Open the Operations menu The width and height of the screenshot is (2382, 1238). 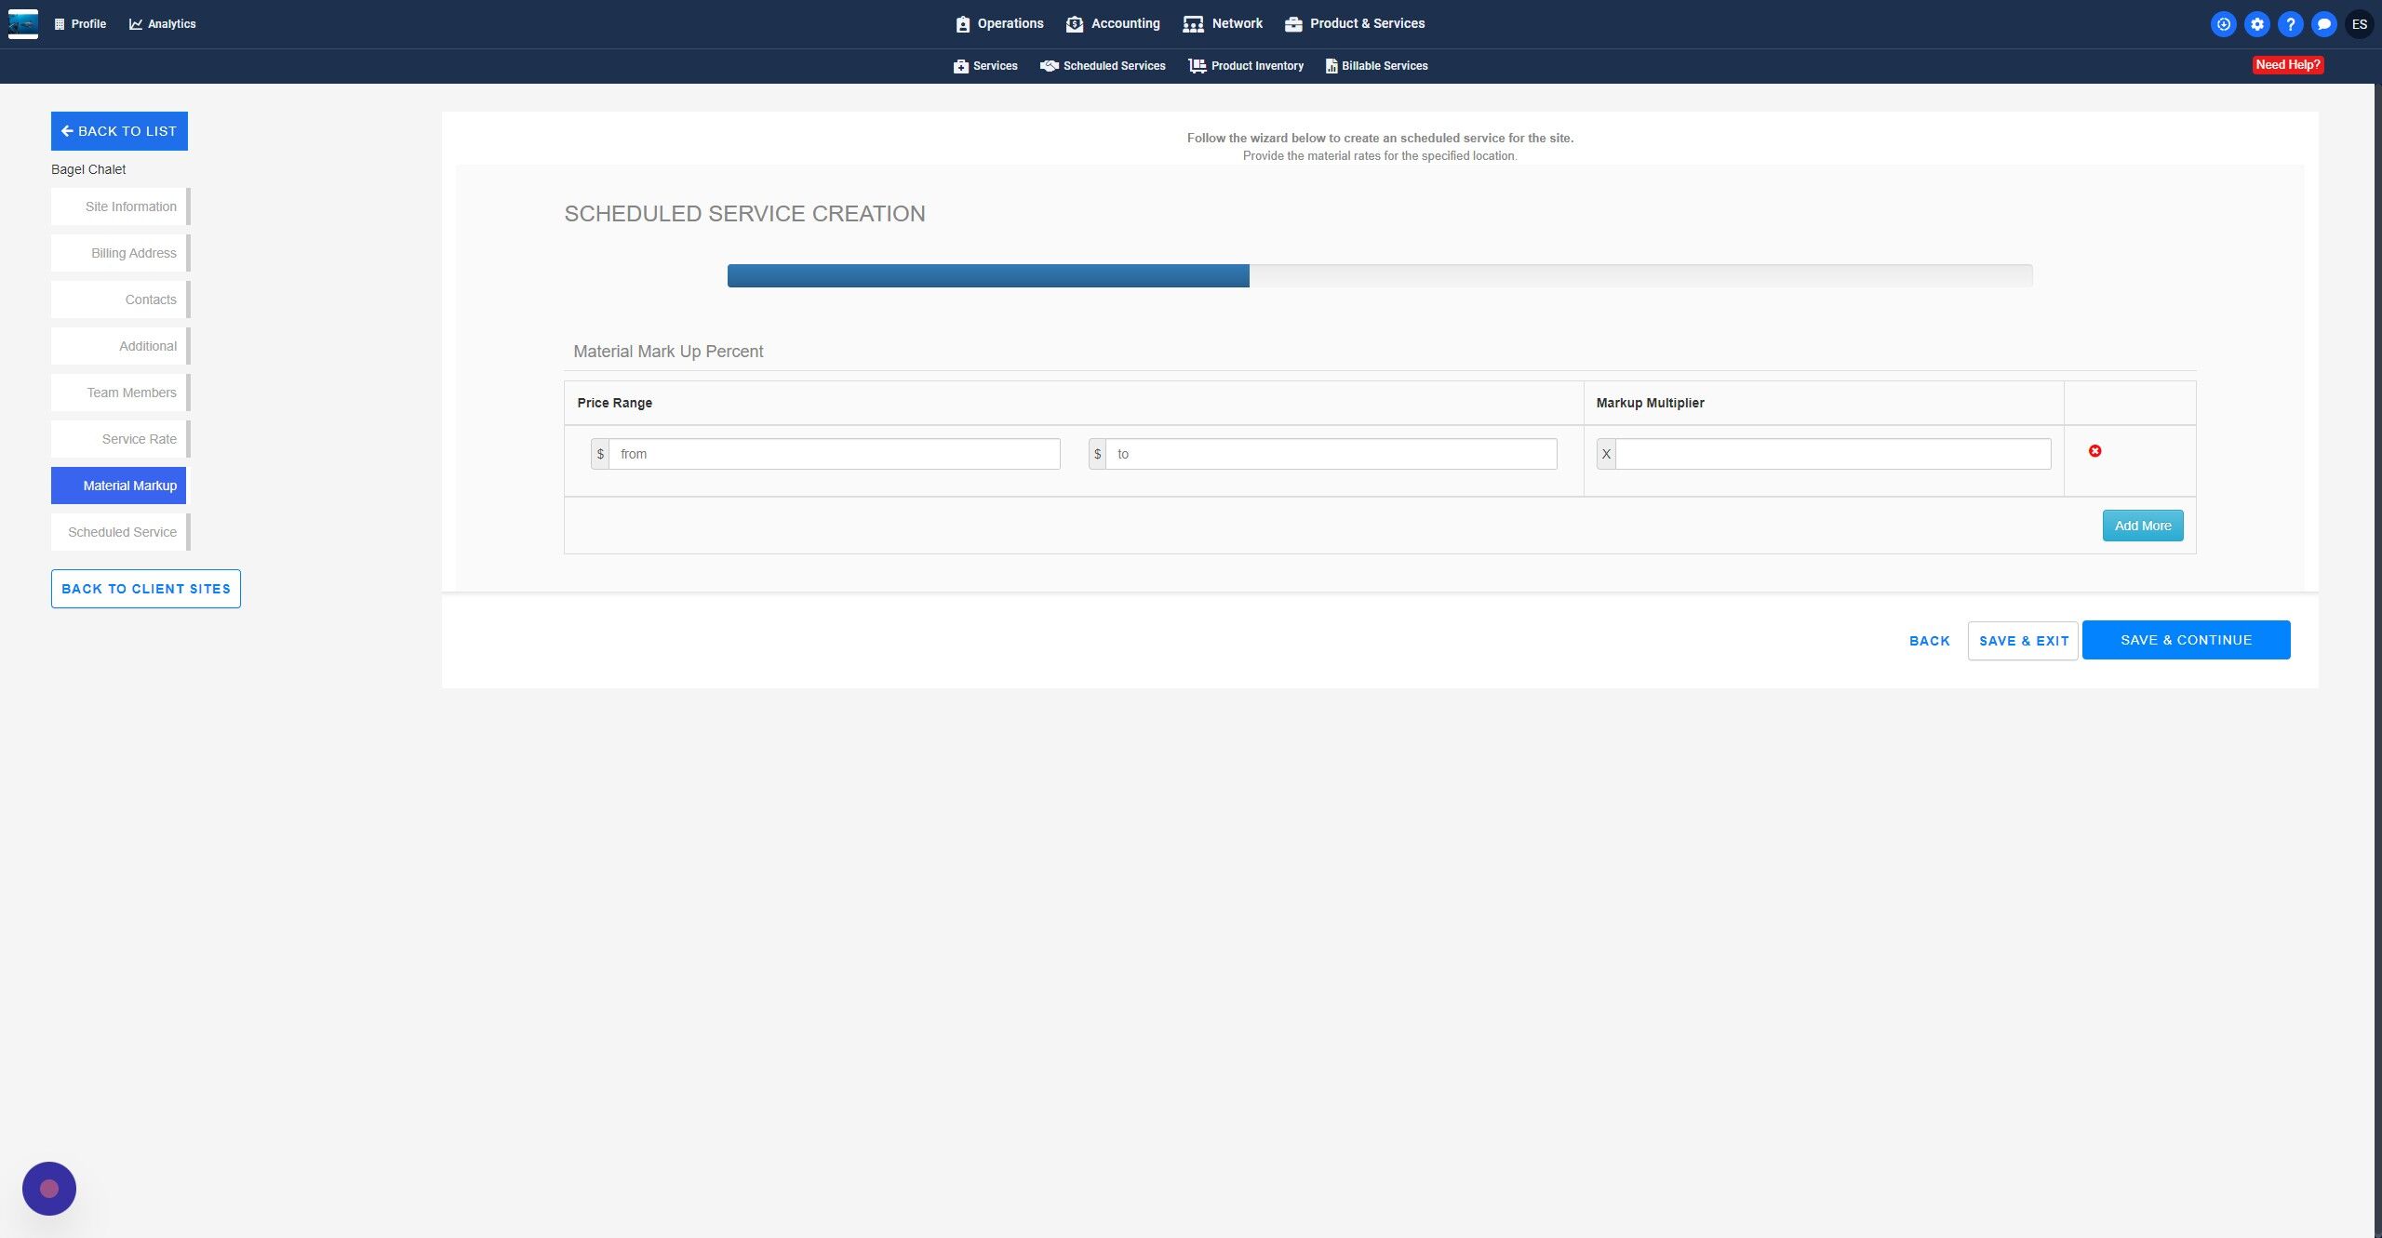999,23
